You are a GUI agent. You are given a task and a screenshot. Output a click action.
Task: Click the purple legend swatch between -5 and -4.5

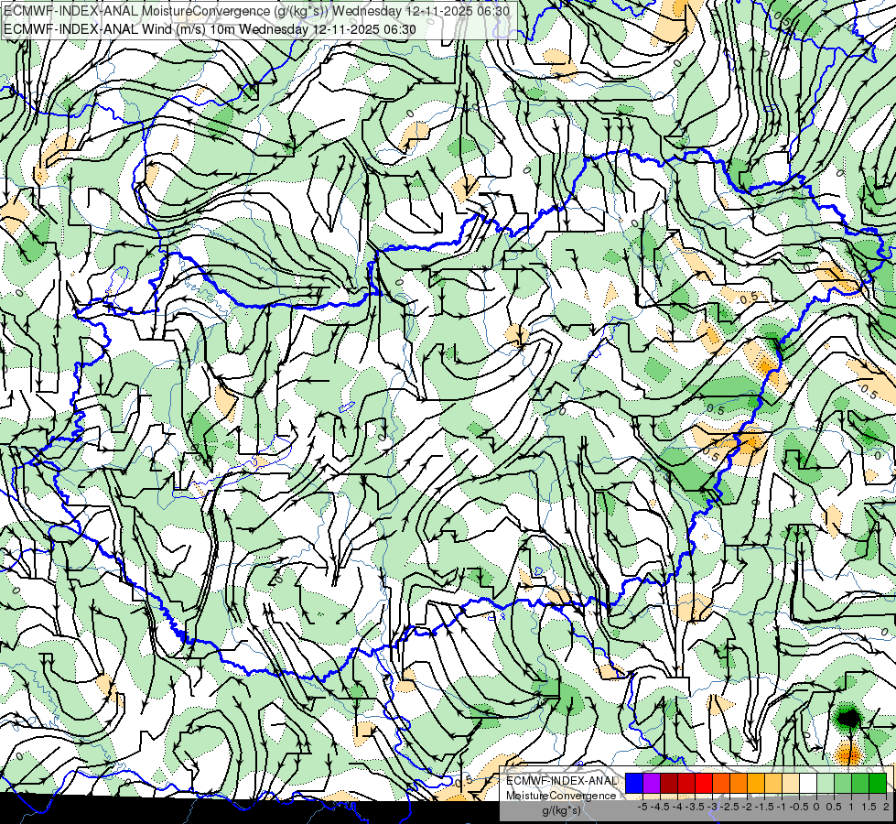pos(652,784)
